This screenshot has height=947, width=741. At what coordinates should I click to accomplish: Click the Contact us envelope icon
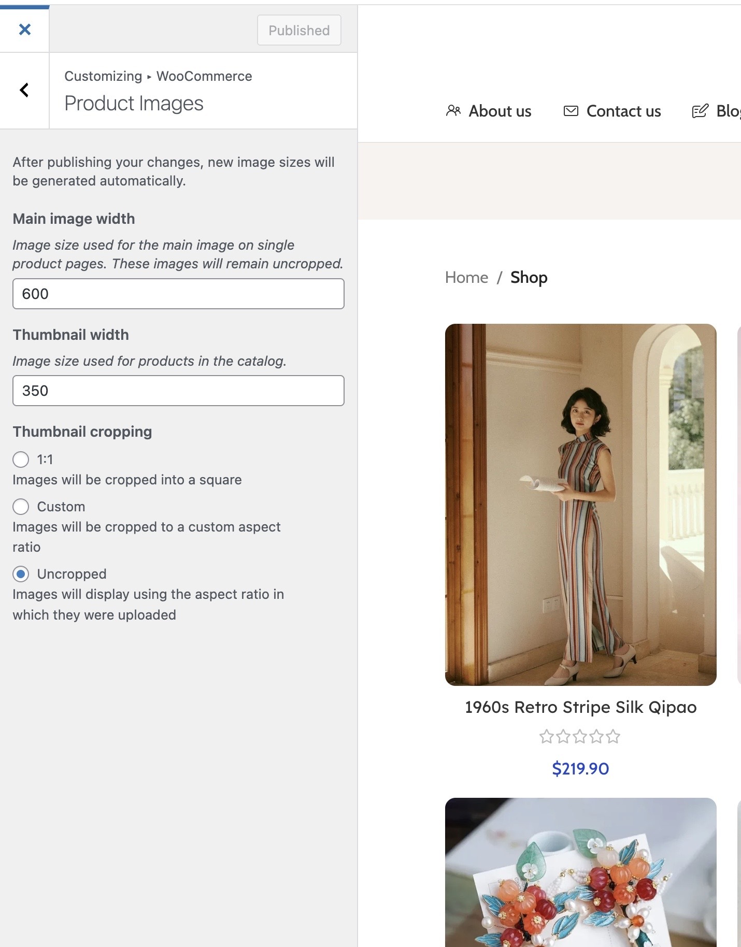tap(571, 111)
